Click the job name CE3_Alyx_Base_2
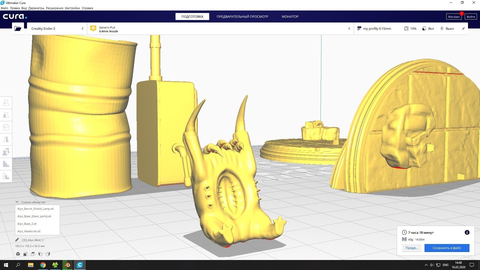This screenshot has height=270, width=480. click(33, 240)
